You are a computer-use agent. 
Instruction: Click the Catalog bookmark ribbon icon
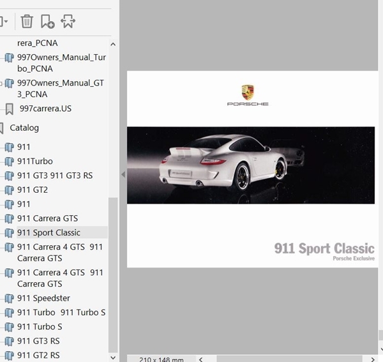pos(1,128)
